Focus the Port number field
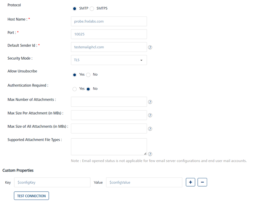Image resolution: width=258 pixels, height=201 pixels. [x=109, y=34]
